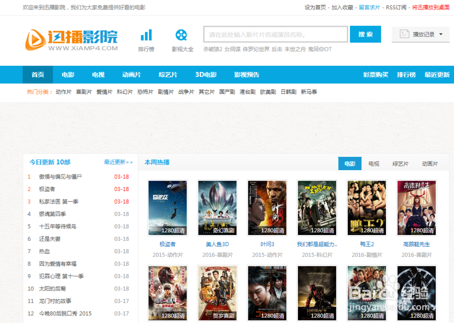This screenshot has height=323, width=454.
Task: Open the 进击的巨人2 poster in second row
Action: [168, 293]
